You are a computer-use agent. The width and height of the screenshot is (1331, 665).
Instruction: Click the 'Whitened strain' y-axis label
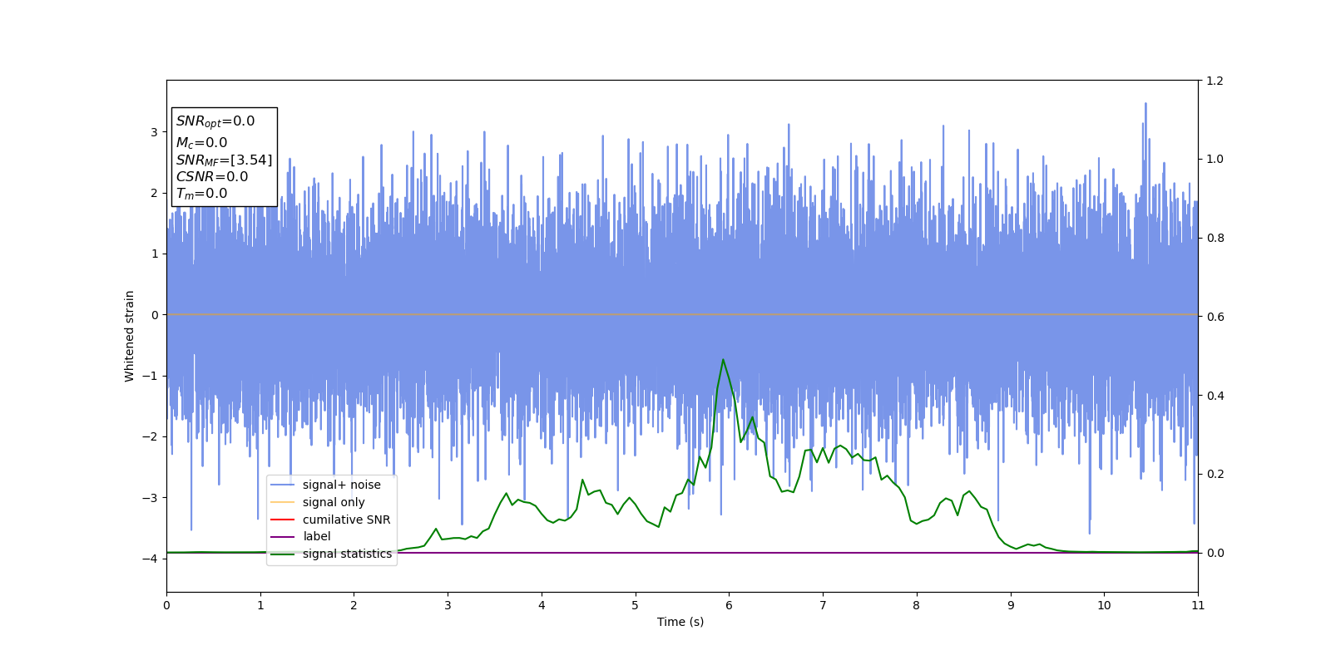(129, 336)
